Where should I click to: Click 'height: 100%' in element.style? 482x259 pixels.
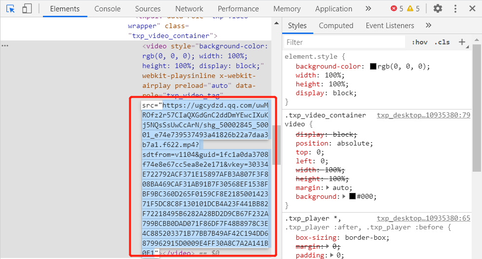point(322,84)
